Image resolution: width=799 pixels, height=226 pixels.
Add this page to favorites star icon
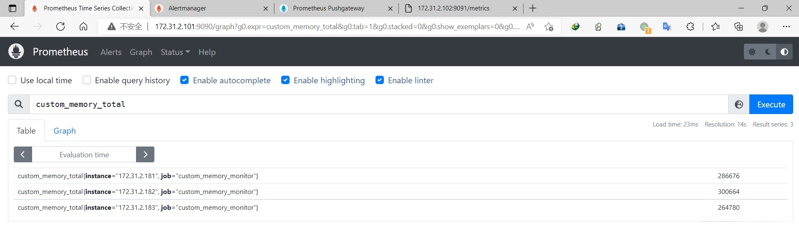click(549, 27)
